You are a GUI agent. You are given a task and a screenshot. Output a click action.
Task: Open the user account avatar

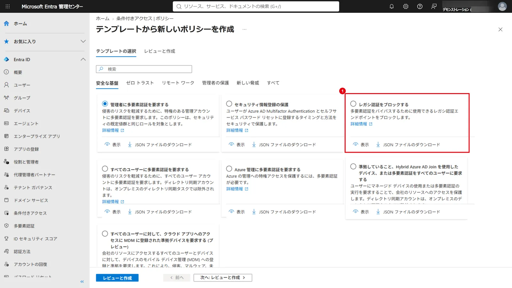coord(502,6)
